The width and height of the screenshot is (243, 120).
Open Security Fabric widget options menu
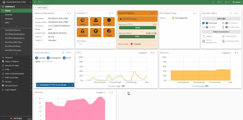pyautogui.click(x=236, y=13)
